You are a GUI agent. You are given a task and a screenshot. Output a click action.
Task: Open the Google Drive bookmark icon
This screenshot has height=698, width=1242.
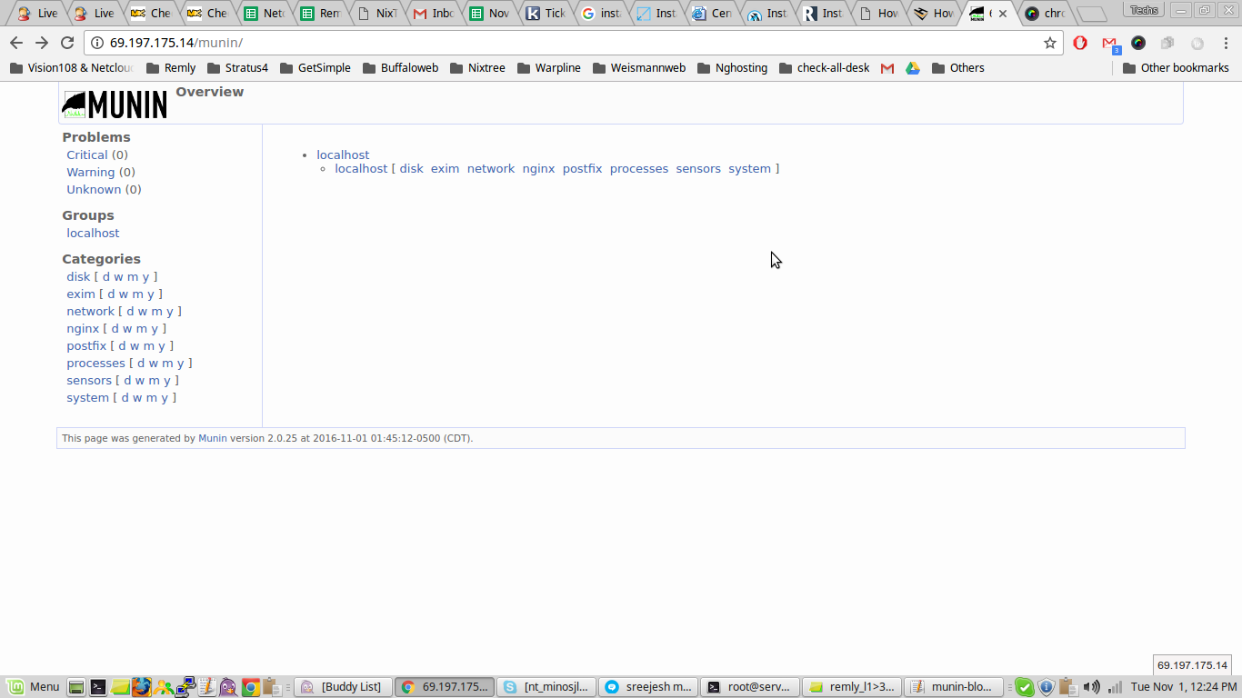pos(912,68)
